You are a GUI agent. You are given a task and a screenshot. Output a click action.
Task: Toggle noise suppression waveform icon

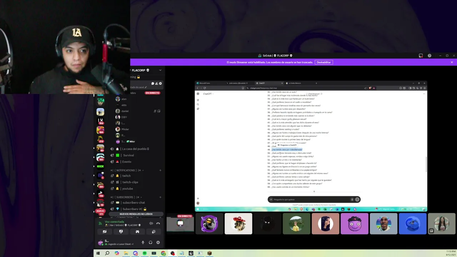coord(151,223)
